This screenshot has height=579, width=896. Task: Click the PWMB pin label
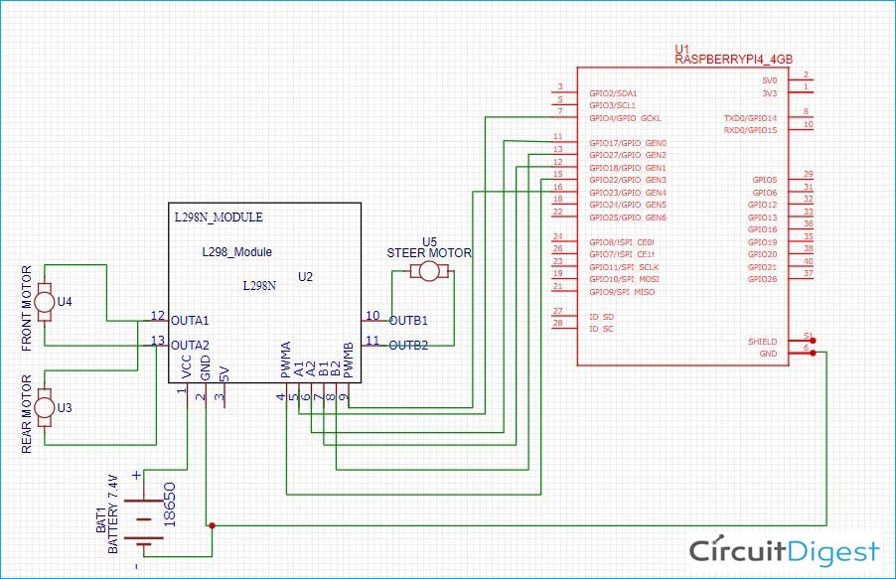(349, 361)
